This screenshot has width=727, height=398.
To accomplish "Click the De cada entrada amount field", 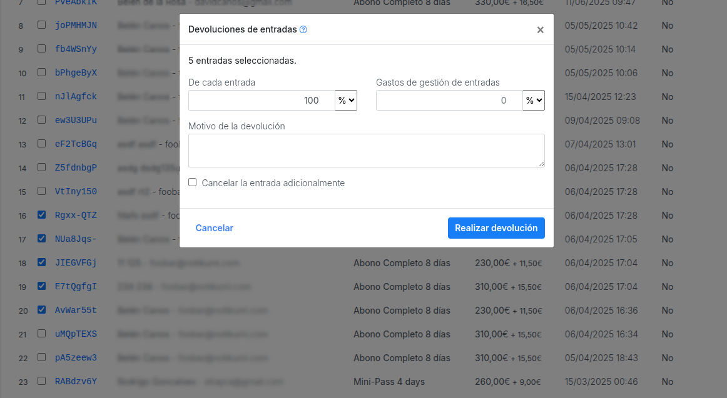I will (x=262, y=101).
